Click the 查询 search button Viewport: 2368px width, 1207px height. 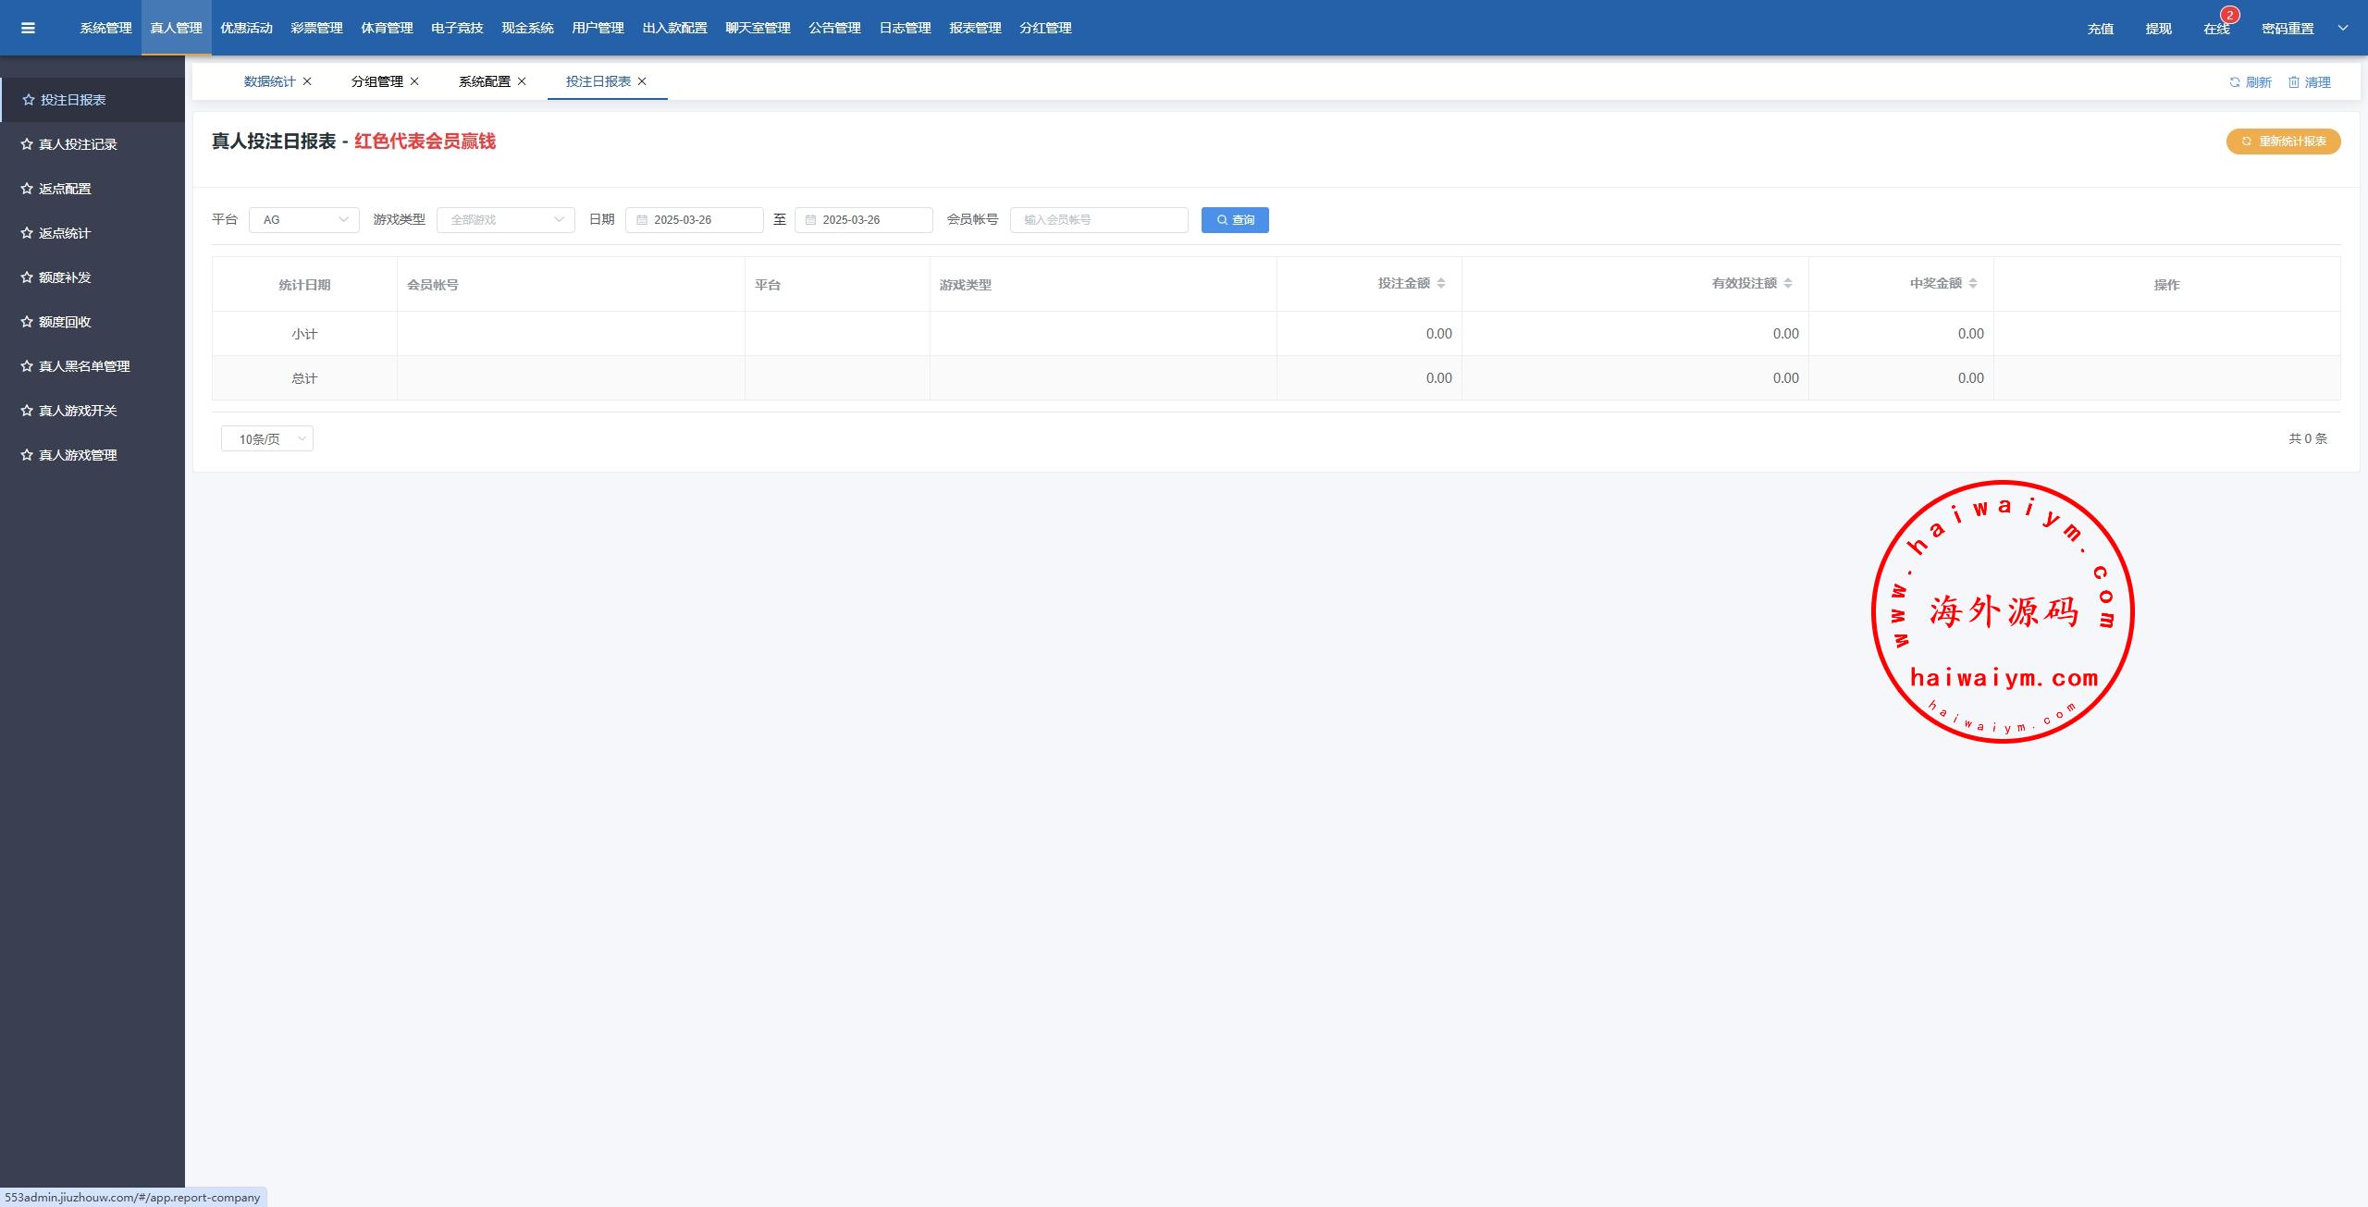(x=1235, y=220)
